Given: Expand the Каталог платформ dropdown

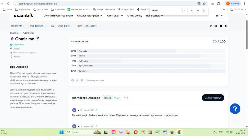Looking at the screenshot, I should point(89,16).
